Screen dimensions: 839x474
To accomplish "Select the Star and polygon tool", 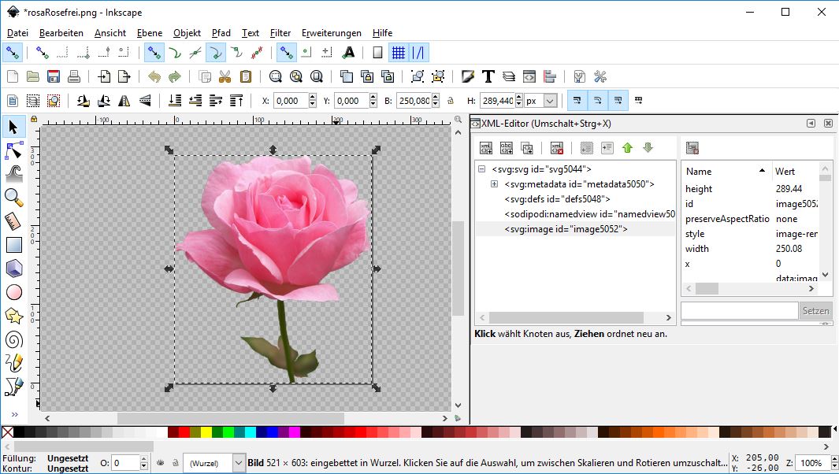I will pyautogui.click(x=13, y=316).
